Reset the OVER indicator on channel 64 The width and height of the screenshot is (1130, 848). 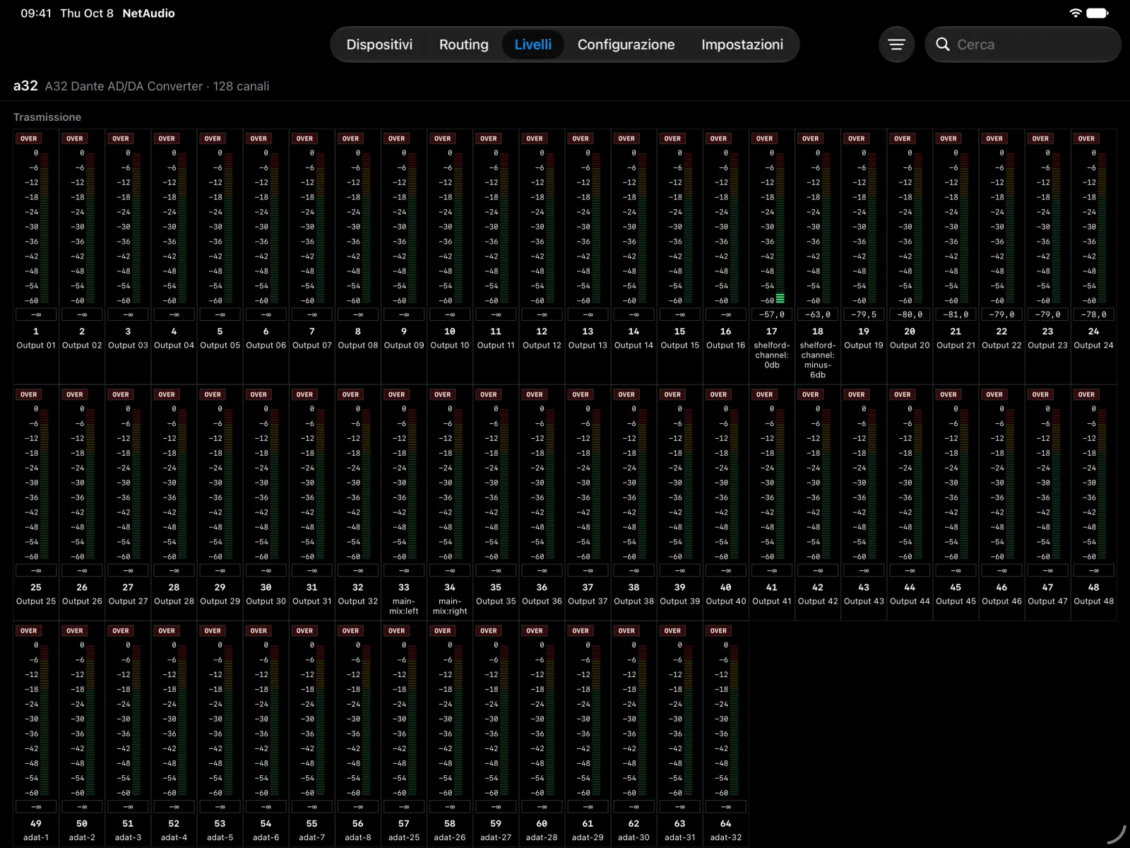[x=719, y=630]
